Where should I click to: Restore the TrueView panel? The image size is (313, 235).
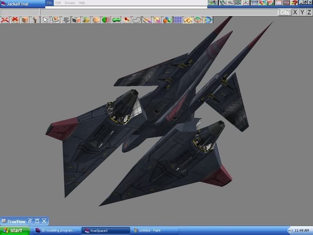(x=30, y=221)
